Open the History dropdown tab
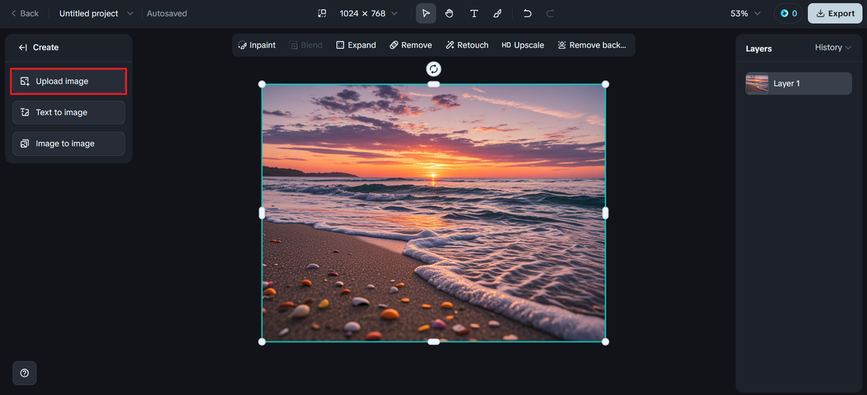 (x=832, y=47)
